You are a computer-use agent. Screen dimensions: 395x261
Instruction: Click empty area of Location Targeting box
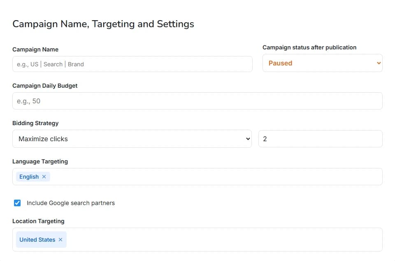tap(222, 240)
